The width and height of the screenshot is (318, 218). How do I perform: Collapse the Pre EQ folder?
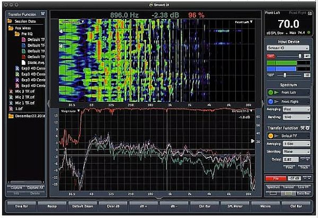pyautogui.click(x=17, y=34)
